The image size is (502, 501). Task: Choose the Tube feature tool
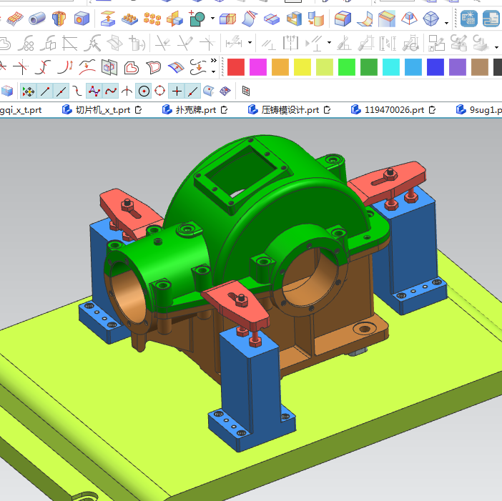37,19
